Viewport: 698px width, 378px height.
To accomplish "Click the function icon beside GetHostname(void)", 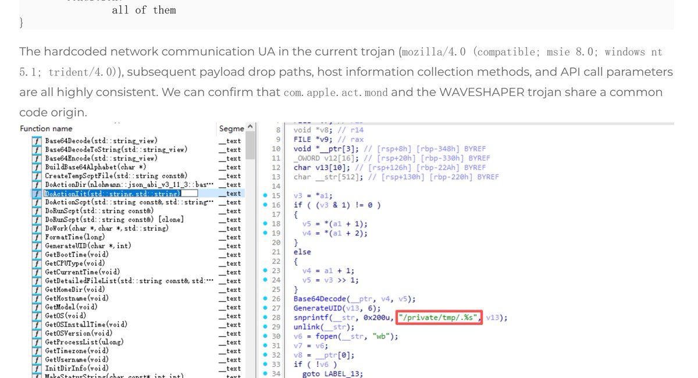I will point(37,298).
